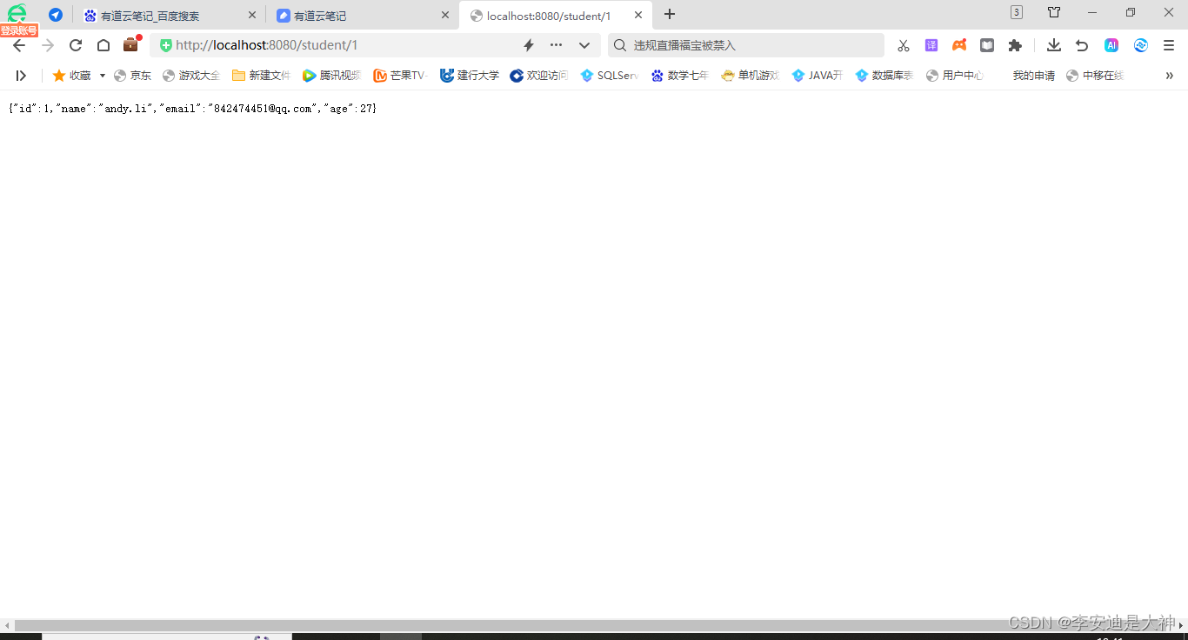This screenshot has height=640, width=1188.
Task: Click the JSON response text with andy.li
Action: point(192,108)
